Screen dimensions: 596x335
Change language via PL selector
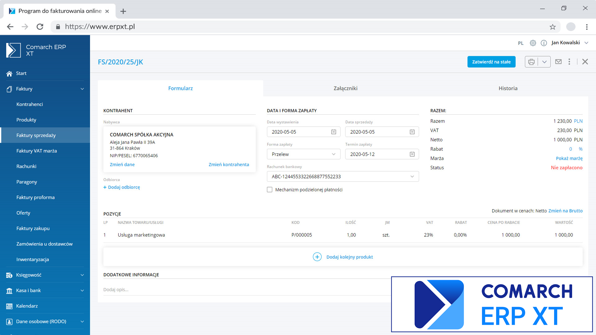(521, 43)
